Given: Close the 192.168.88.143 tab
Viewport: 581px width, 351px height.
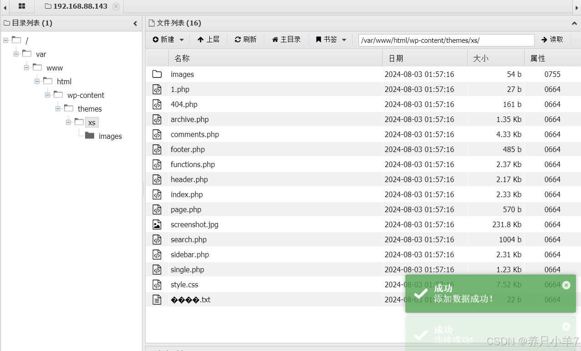Looking at the screenshot, I should [x=116, y=6].
